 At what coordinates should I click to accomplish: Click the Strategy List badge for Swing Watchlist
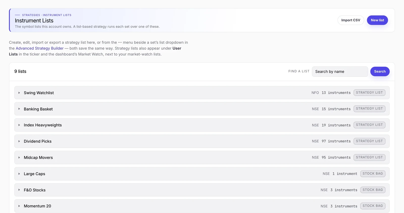tap(369, 93)
